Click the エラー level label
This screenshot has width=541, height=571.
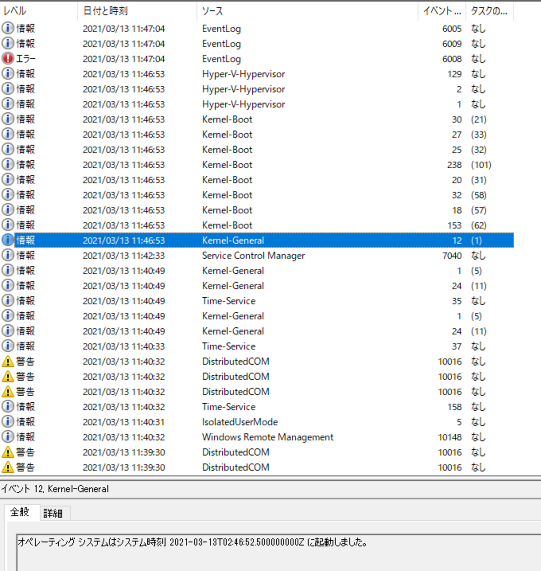click(26, 59)
